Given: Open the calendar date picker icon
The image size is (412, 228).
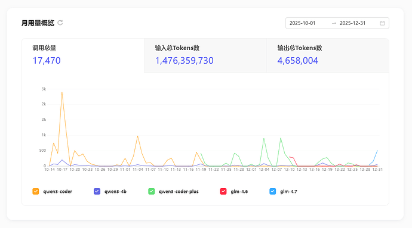Looking at the screenshot, I should click(382, 23).
